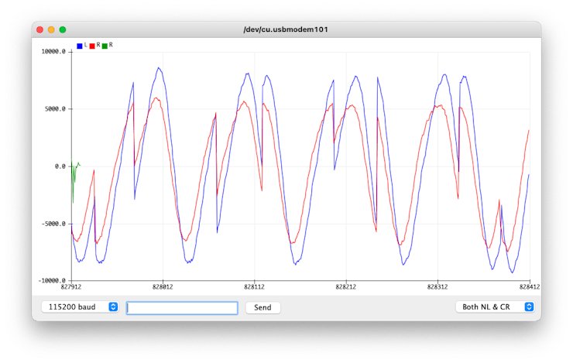Image resolution: width=573 pixels, height=363 pixels.
Task: Click the /dev/cu.usbmodem101 title bar text
Action: 286,29
